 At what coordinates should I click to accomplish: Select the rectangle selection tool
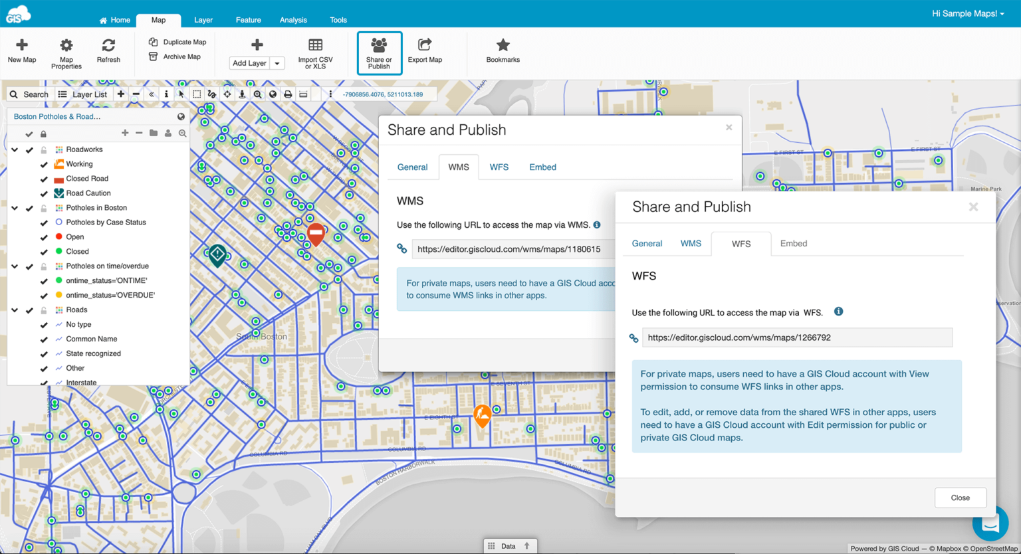197,94
